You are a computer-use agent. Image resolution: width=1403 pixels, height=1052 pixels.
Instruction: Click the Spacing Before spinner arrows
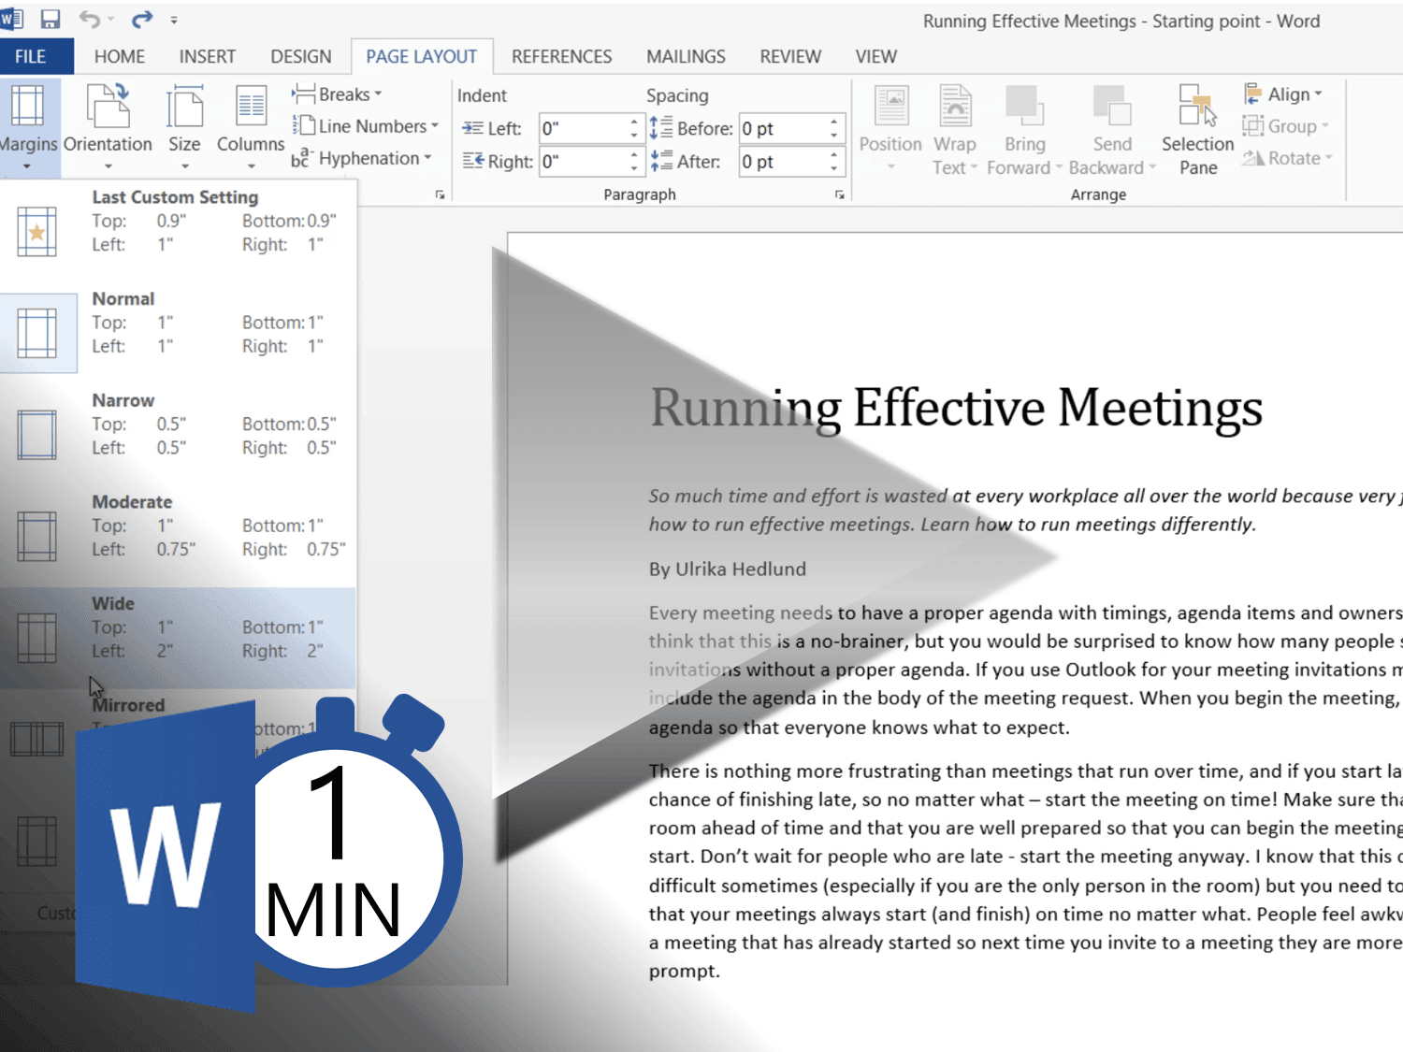(x=833, y=128)
